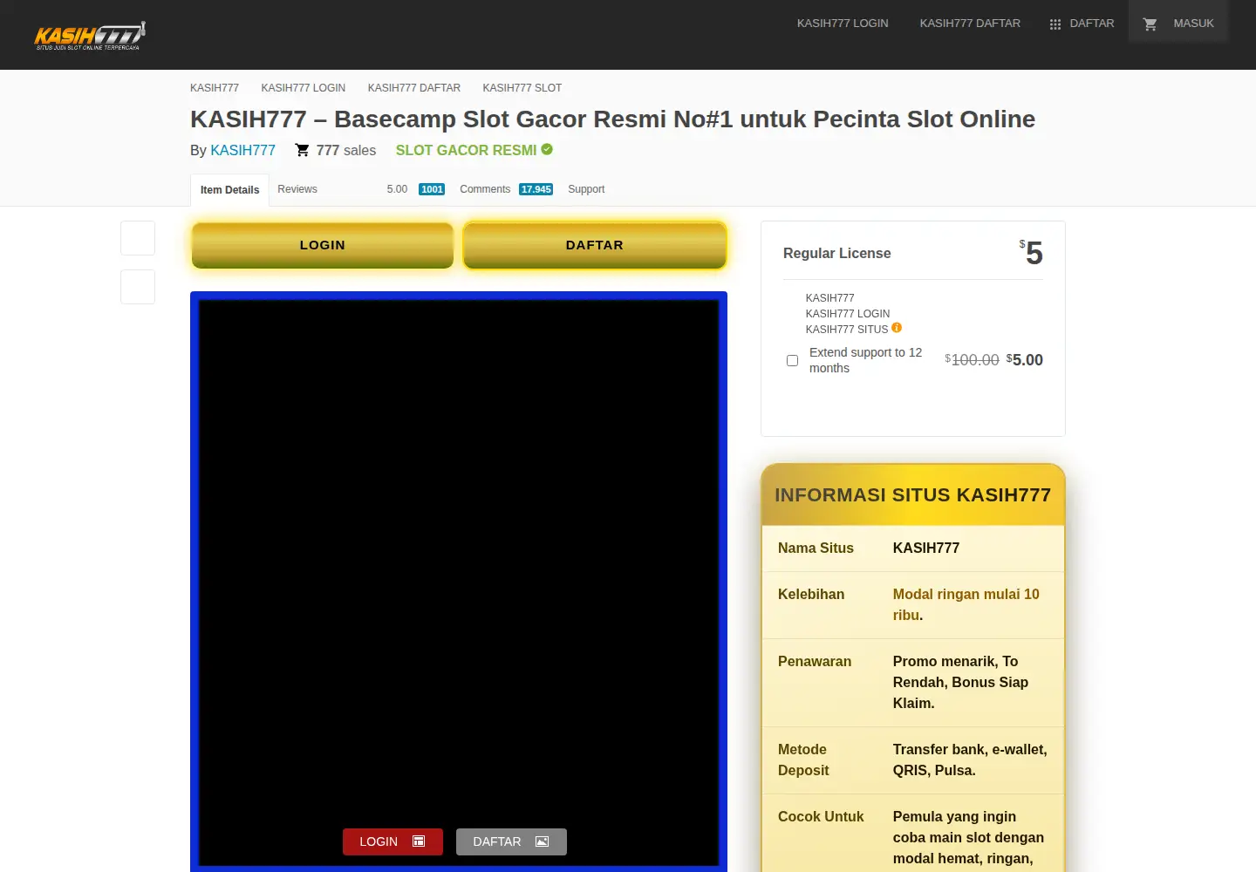The image size is (1256, 872).
Task: Click the grid icon beside DAFTAR in header
Action: click(x=1055, y=24)
